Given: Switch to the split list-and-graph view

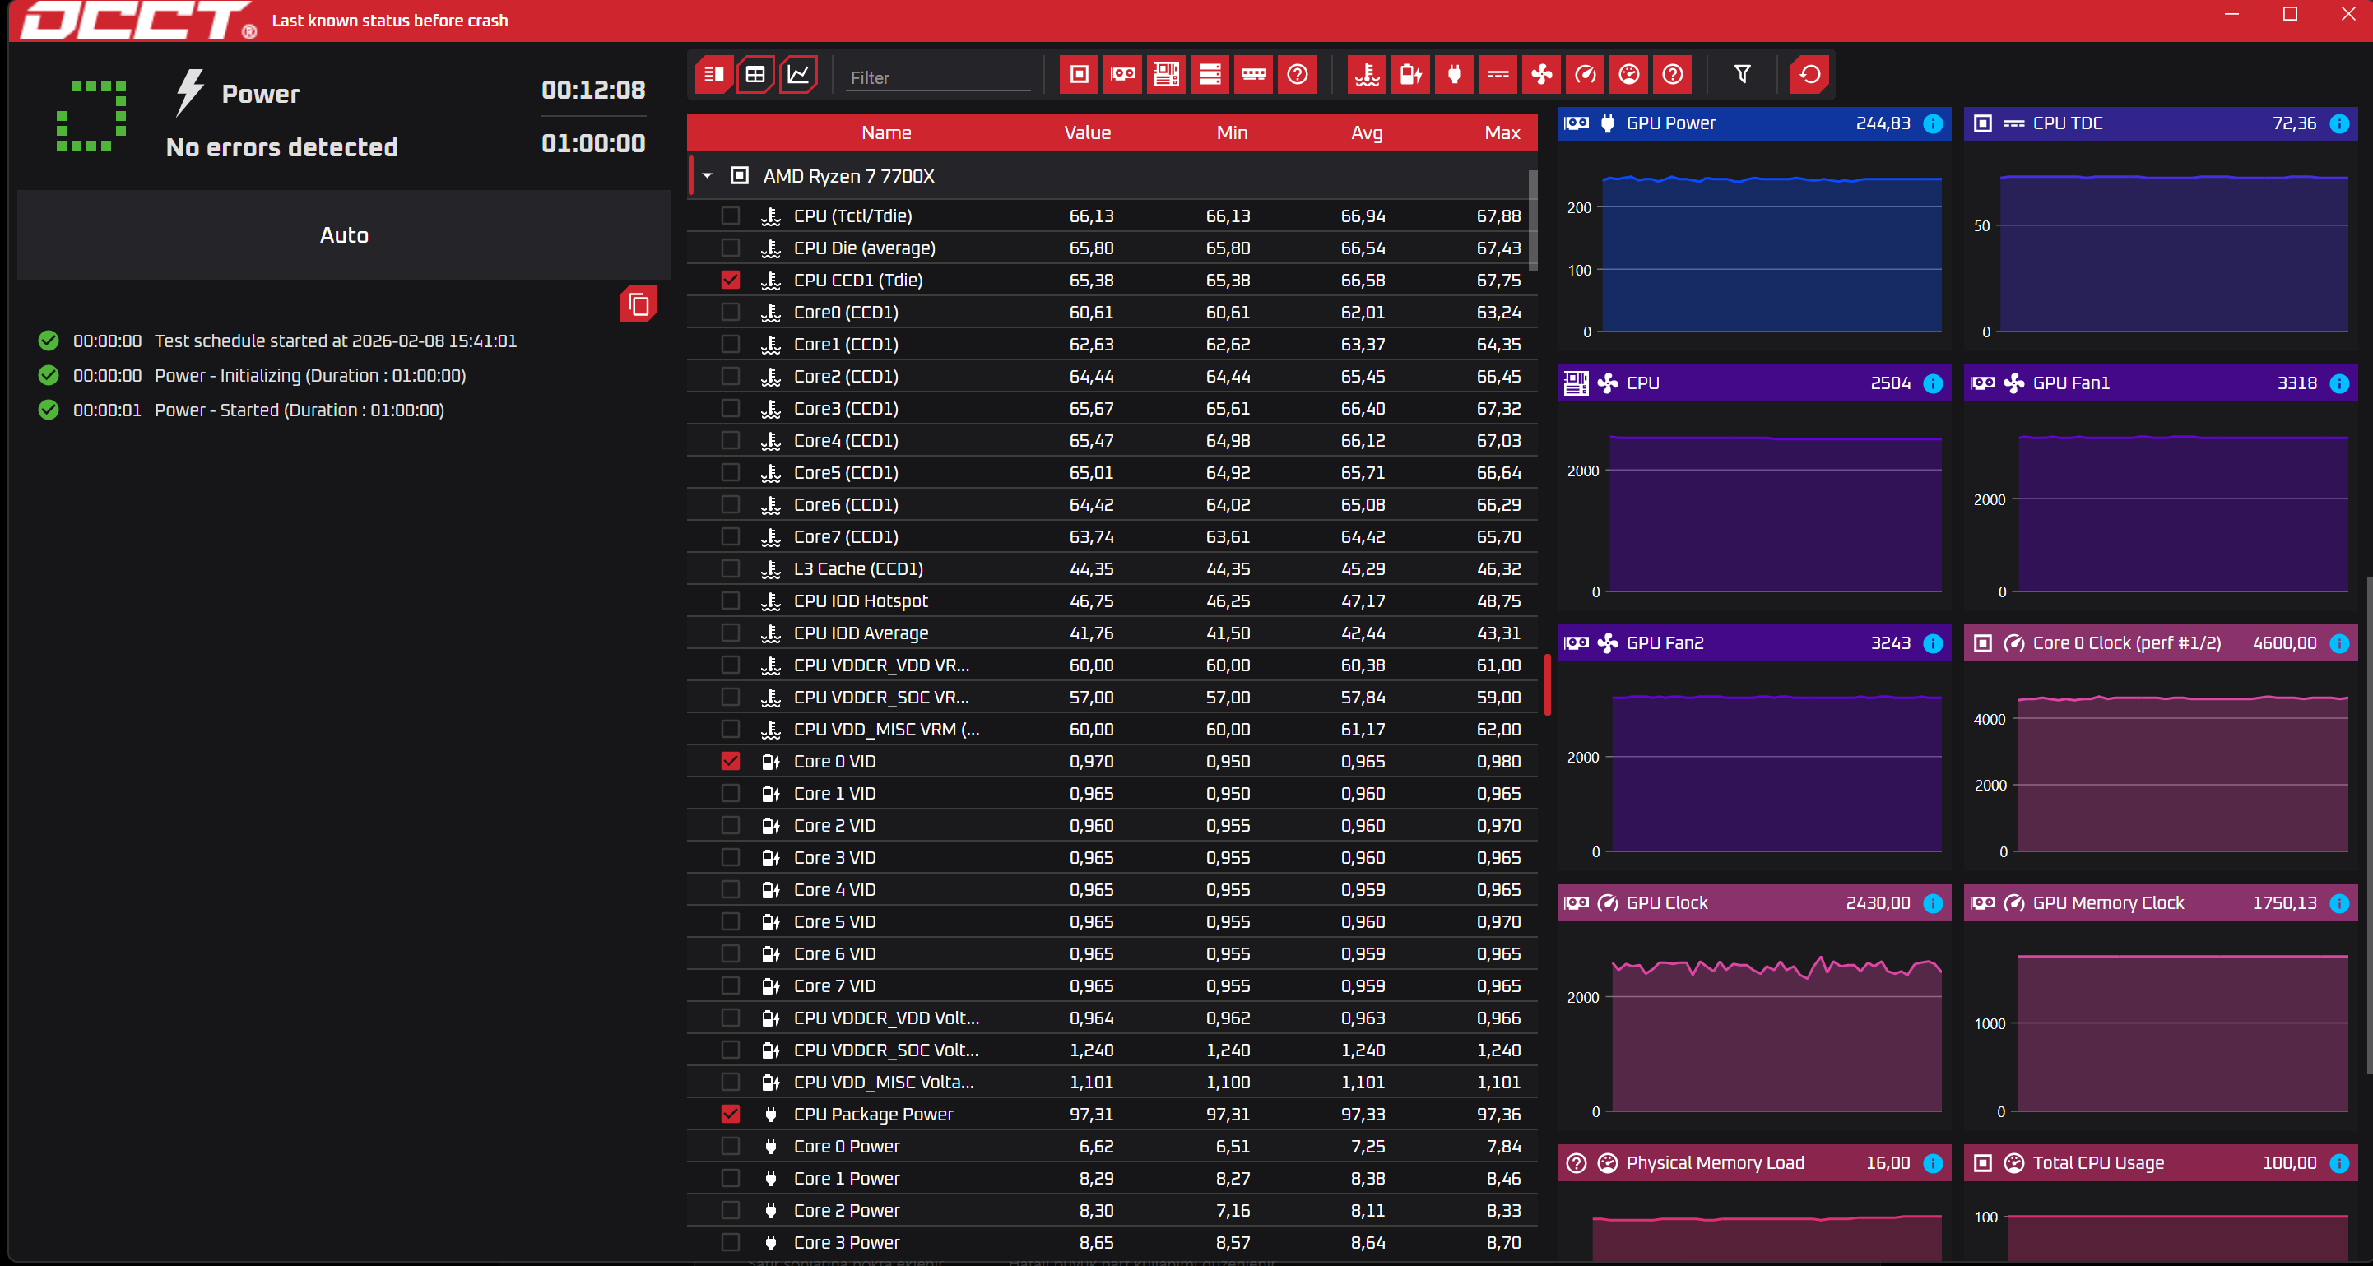Looking at the screenshot, I should pos(714,75).
